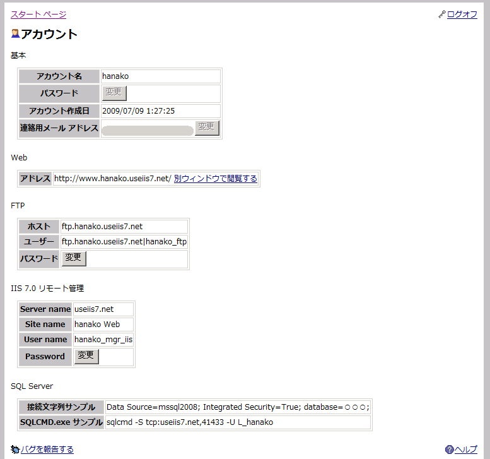Viewport: 490px width, 459px height.
Task: Click the blurred contact email address field
Action: [148, 131]
